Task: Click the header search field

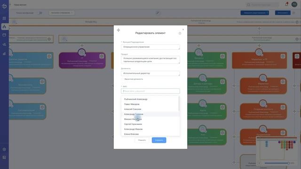Action: (262, 5)
